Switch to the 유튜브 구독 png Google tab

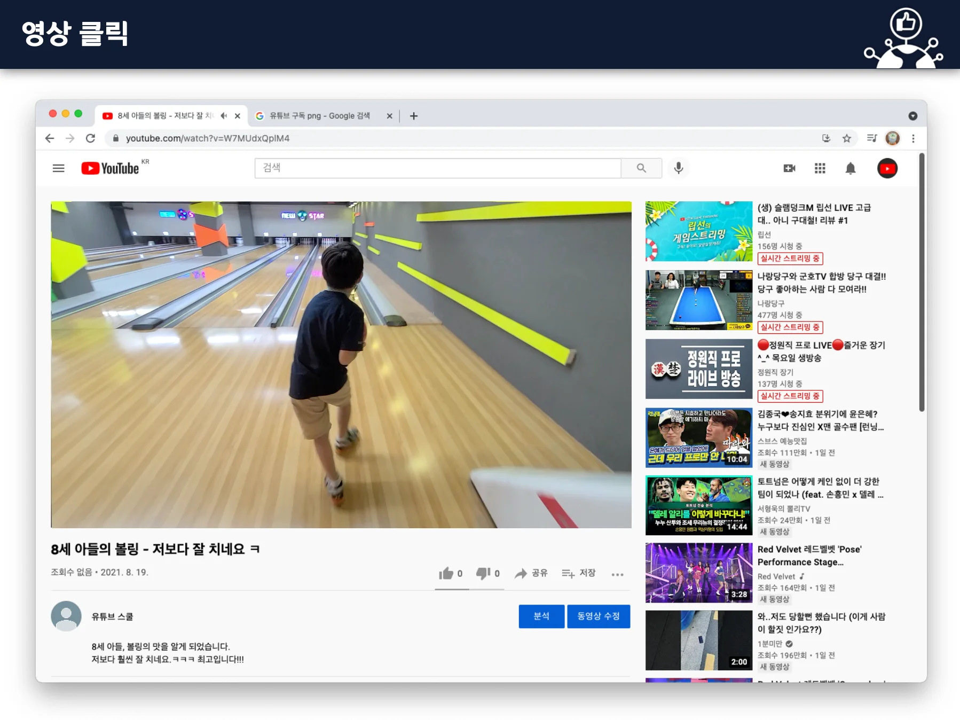[324, 116]
